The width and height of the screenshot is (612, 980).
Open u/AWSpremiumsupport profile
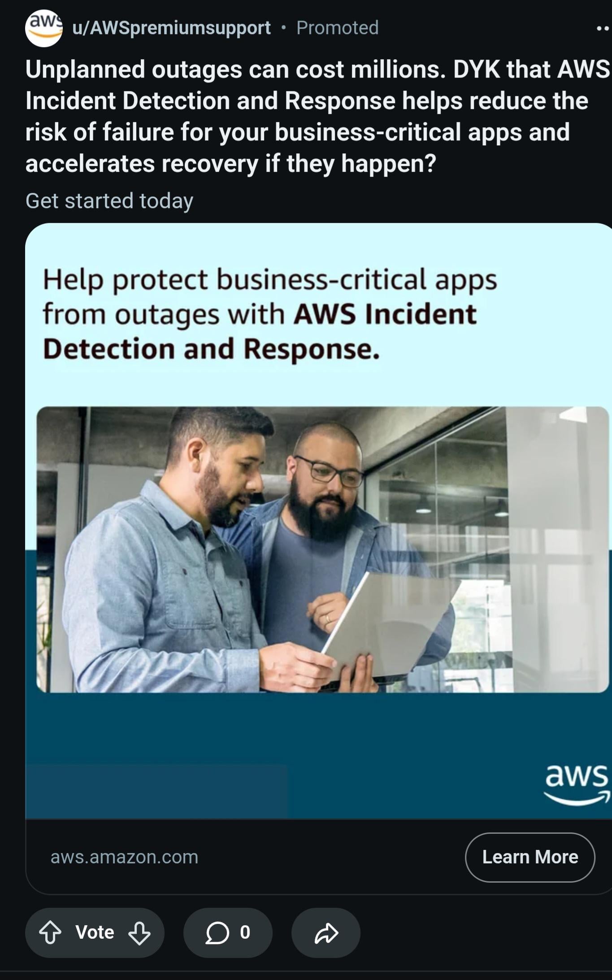(171, 28)
